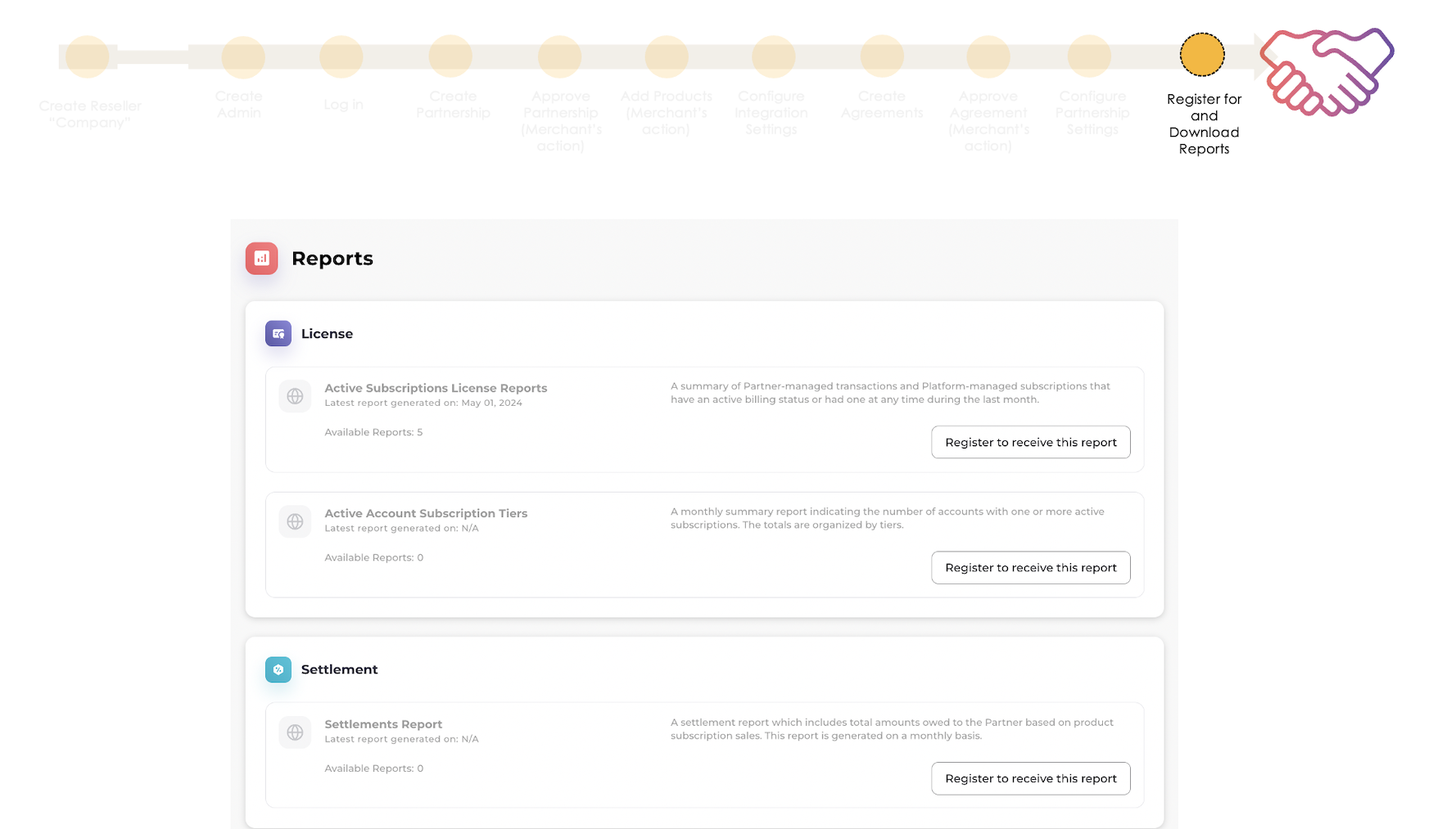1433x829 pixels.
Task: Click the License section heading
Action: pos(327,334)
